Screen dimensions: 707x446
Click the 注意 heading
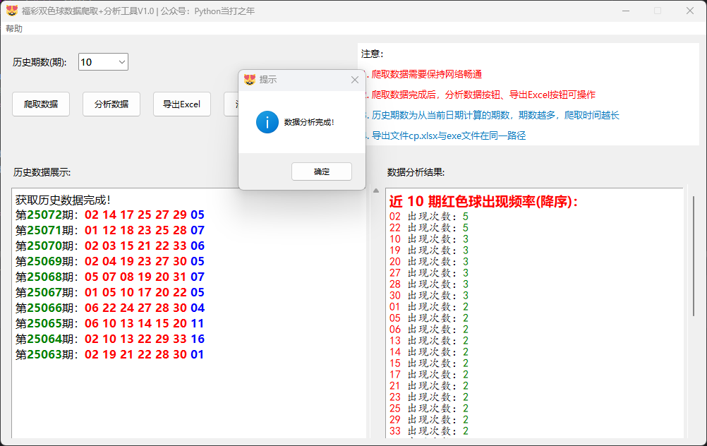click(x=372, y=54)
